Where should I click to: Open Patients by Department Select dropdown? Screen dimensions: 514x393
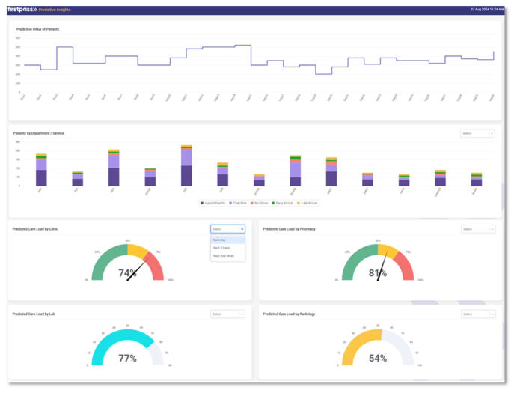coord(477,133)
